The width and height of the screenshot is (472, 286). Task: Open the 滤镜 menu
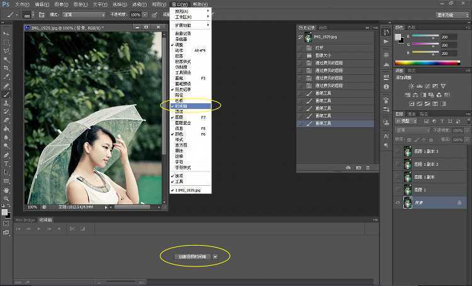pyautogui.click(x=139, y=4)
